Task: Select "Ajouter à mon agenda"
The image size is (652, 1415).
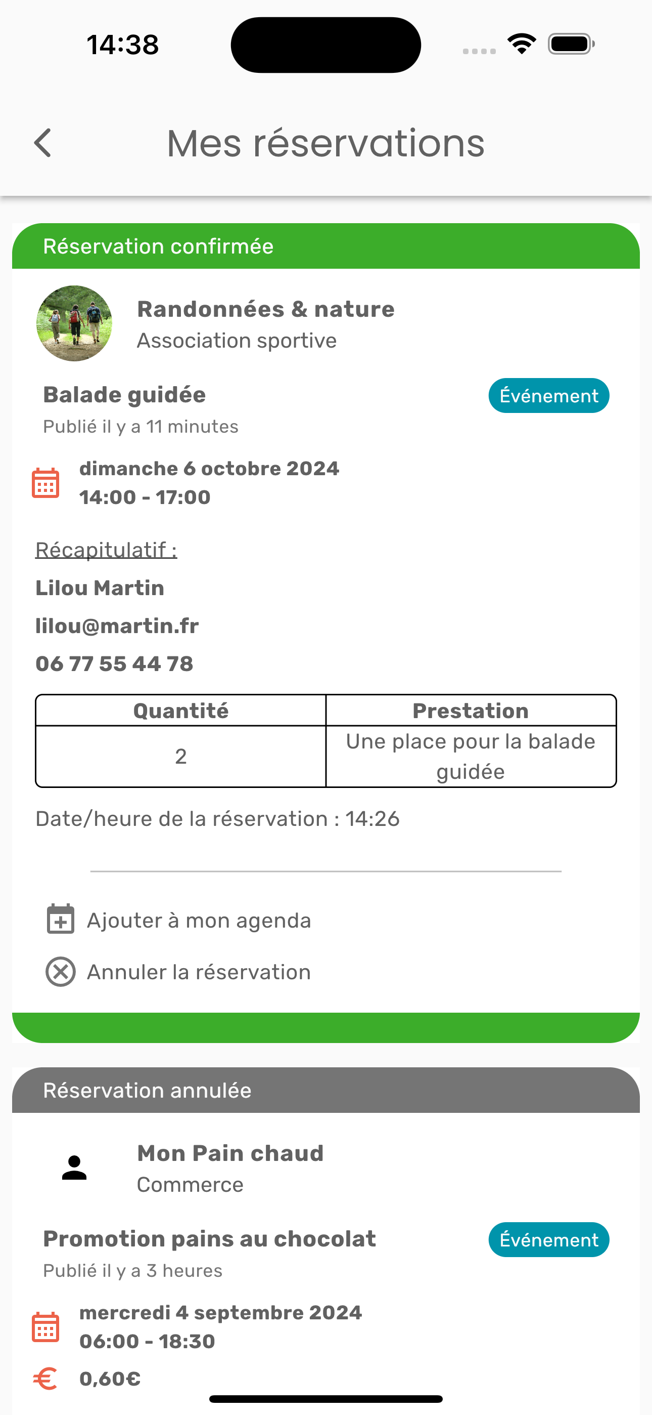Action: 199,921
